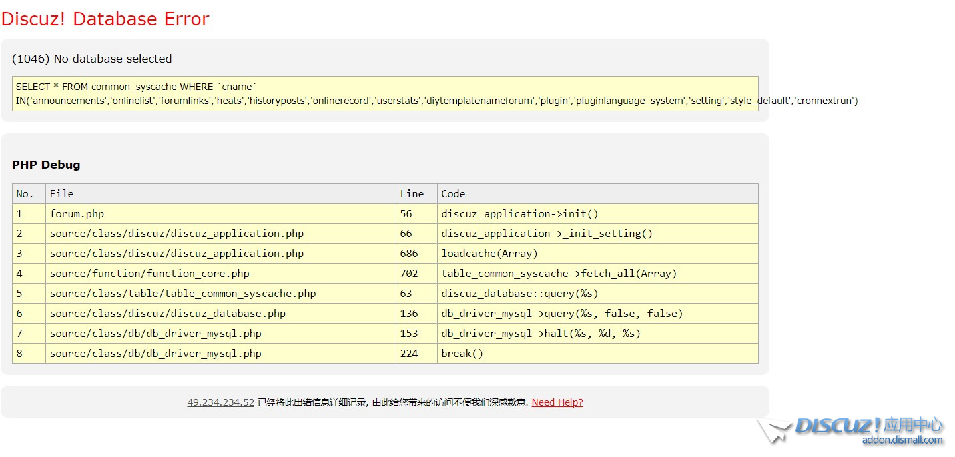Click the File column header

[61, 194]
